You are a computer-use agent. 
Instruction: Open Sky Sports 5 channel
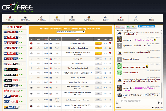11,53
